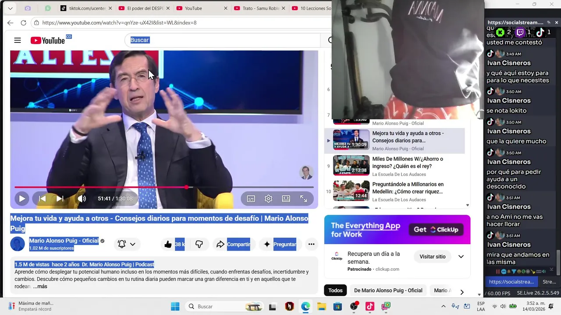Switch to 10 Lecciones So tab
The width and height of the screenshot is (561, 315).
pos(310,8)
